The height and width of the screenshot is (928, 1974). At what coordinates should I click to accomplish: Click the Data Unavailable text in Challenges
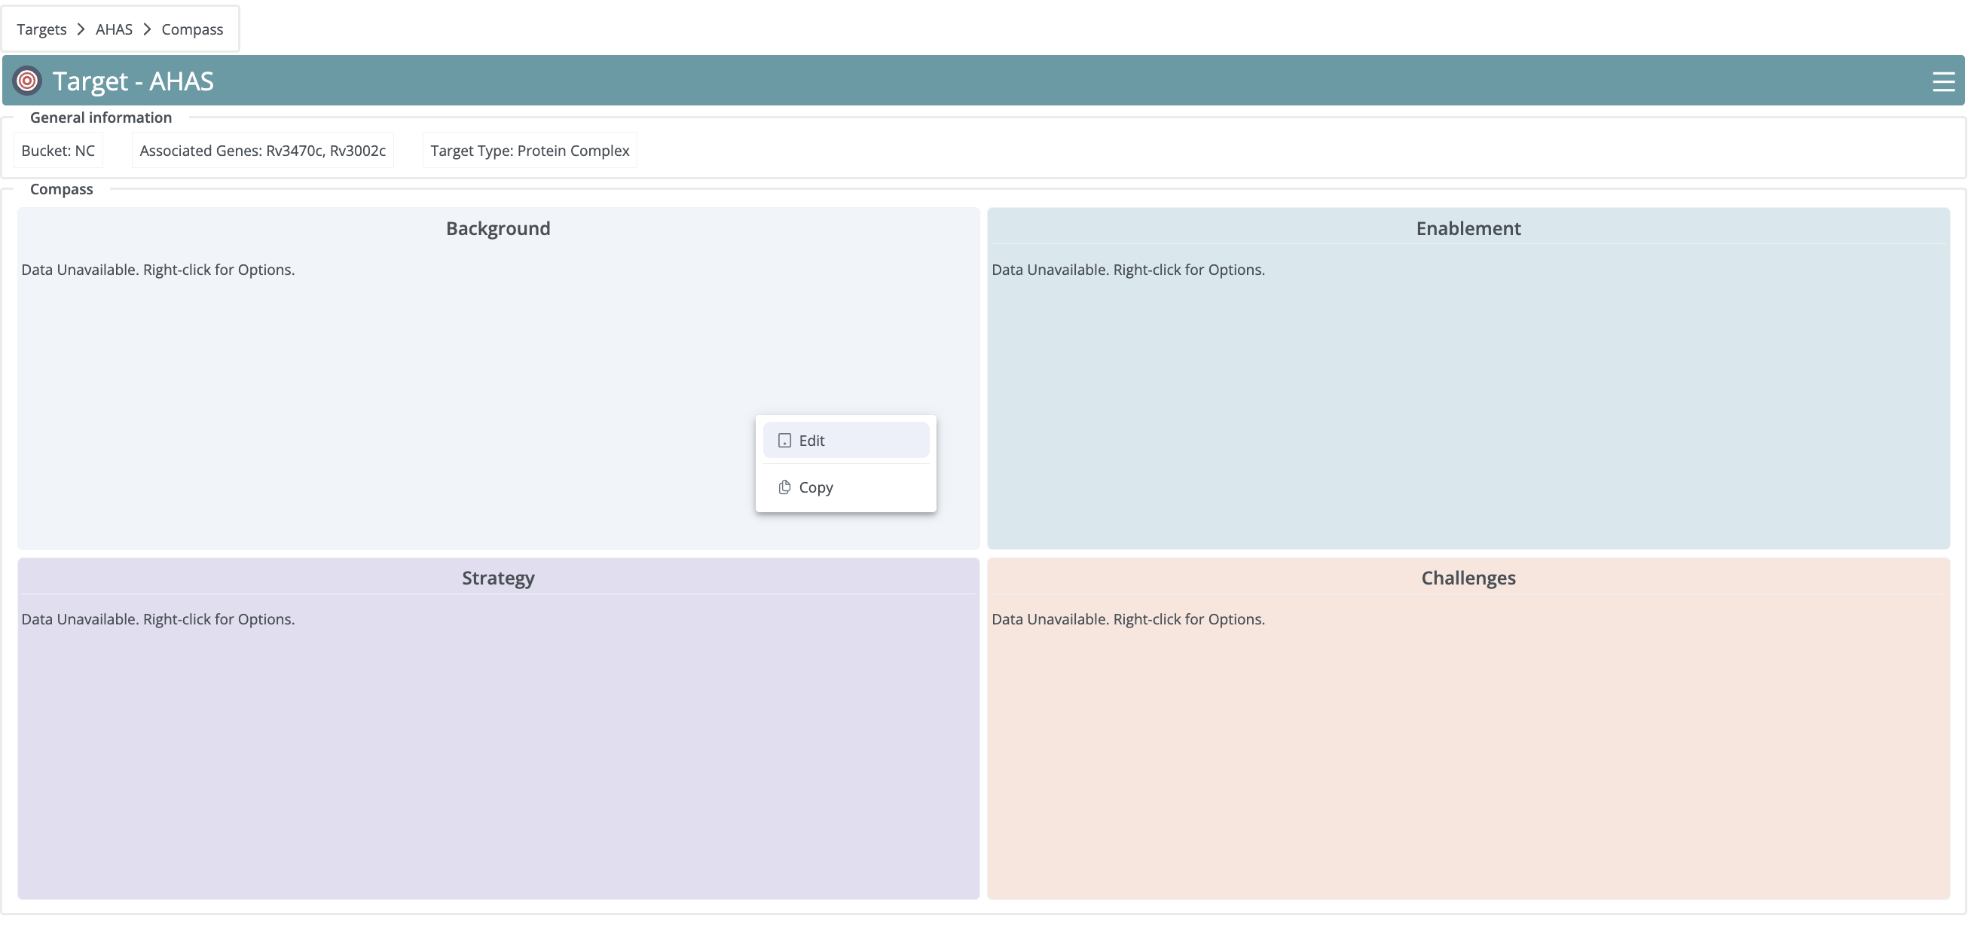(x=1128, y=619)
